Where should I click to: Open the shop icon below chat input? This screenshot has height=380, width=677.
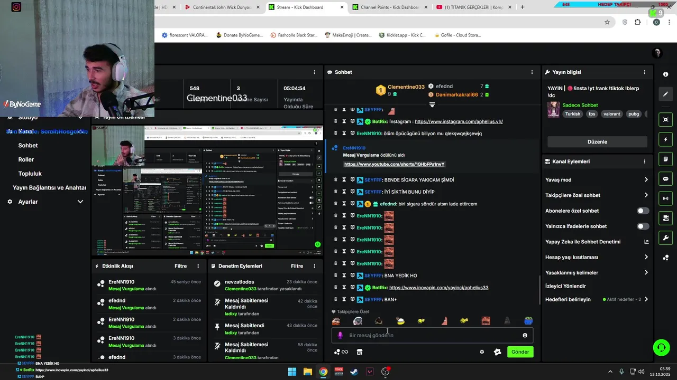coord(360,352)
